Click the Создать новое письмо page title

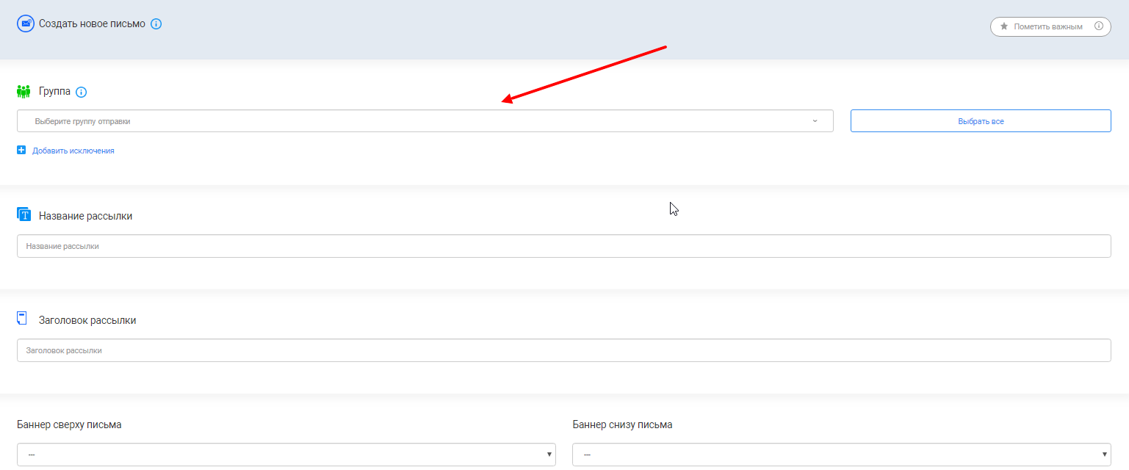click(92, 23)
